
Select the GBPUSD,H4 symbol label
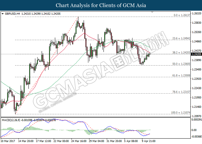pos(12,14)
